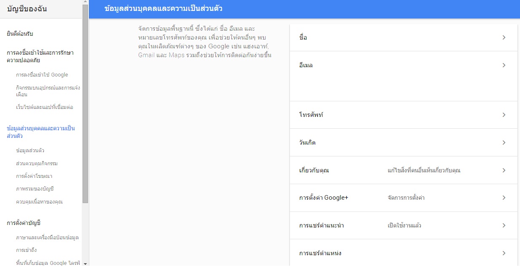Select การลงชื่อเข้าใช้ Google sidebar item

click(x=42, y=75)
